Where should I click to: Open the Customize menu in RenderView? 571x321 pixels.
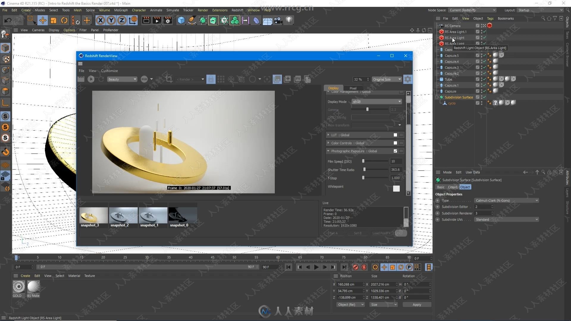click(x=109, y=71)
